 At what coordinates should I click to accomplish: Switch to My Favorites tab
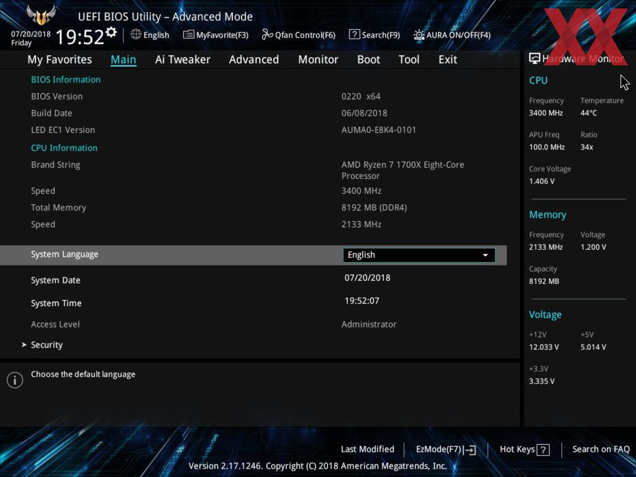[x=59, y=59]
